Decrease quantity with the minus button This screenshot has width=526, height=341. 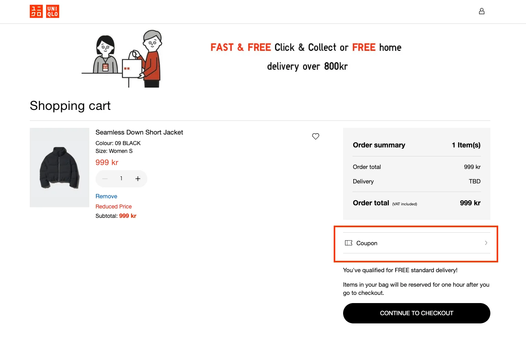coord(105,179)
